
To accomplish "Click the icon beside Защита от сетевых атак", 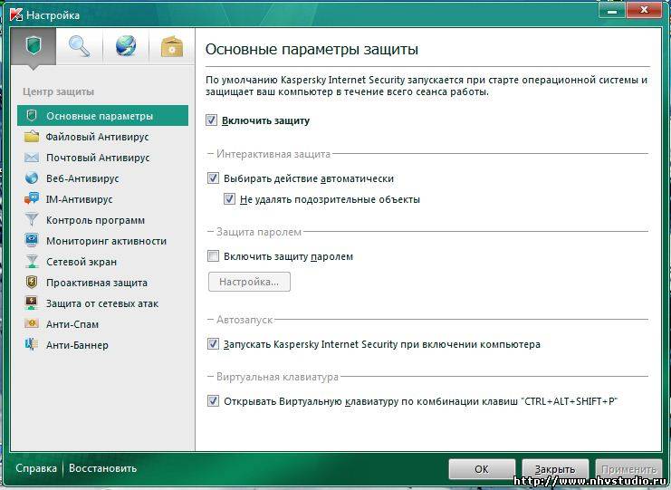I will click(31, 303).
